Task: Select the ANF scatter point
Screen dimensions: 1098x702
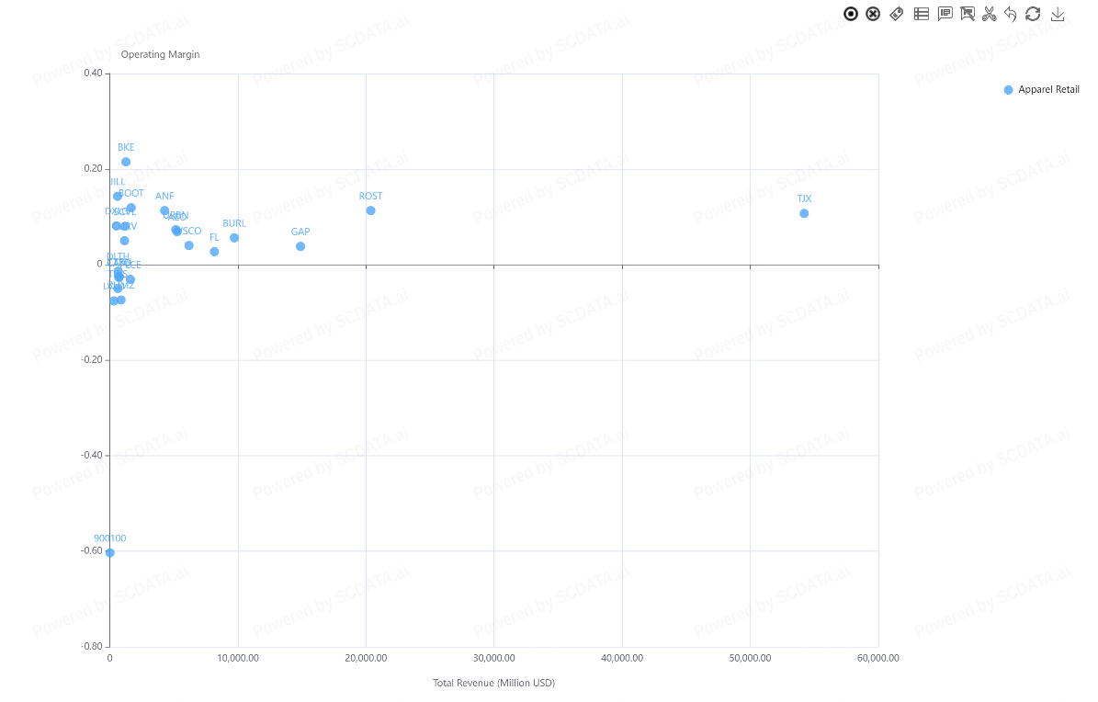Action: pos(164,210)
